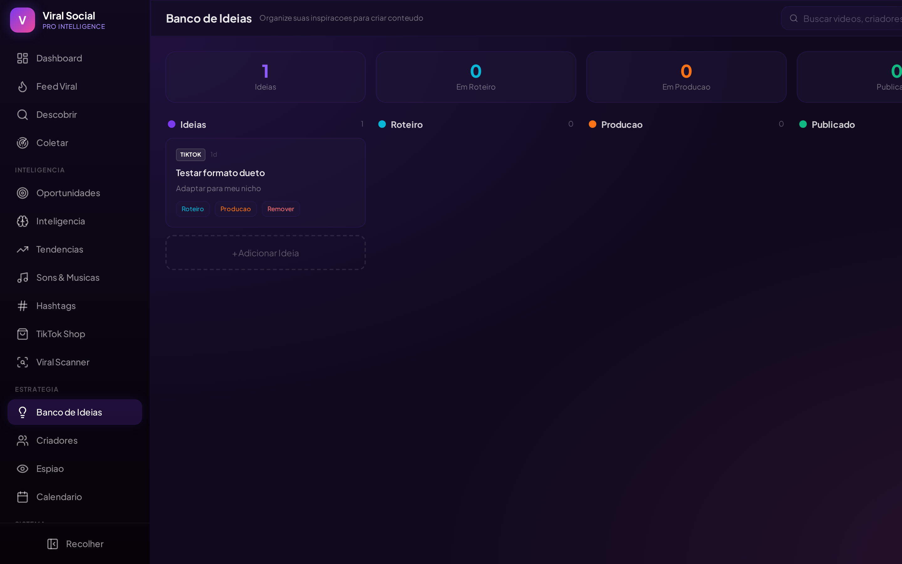This screenshot has width=902, height=564.
Task: Open Sons & Musicas page
Action: [x=75, y=278]
